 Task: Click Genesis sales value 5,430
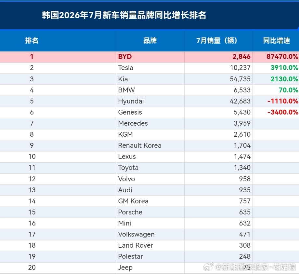point(242,112)
